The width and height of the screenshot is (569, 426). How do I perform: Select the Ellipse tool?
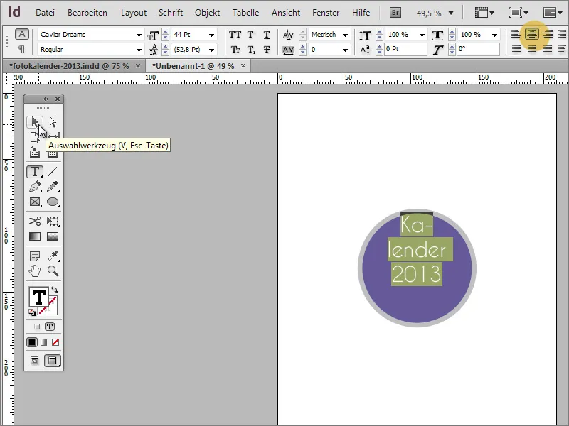[53, 202]
